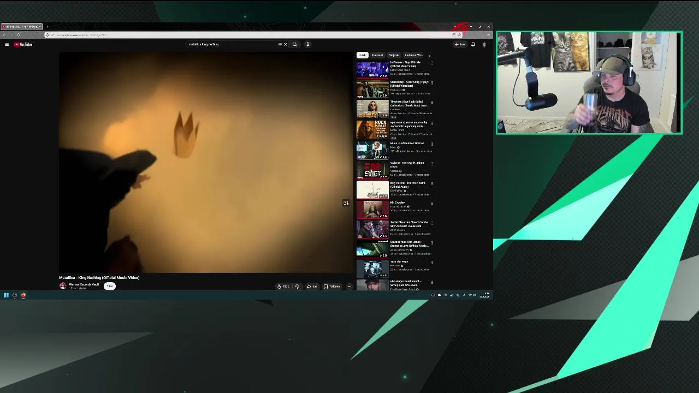Open options menu for Volbeat For Evigt video

point(432,164)
